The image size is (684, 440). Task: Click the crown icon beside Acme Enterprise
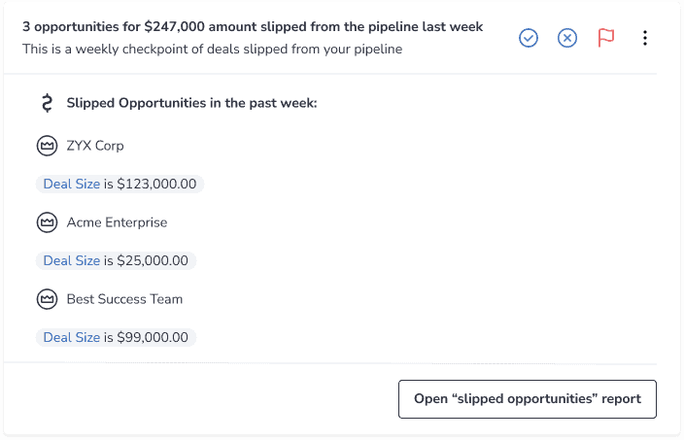click(47, 222)
